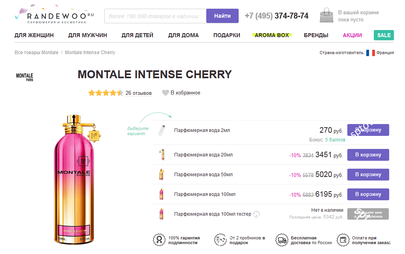The image size is (405, 254).
Task: Click the five-star rating icons
Action: tap(105, 93)
